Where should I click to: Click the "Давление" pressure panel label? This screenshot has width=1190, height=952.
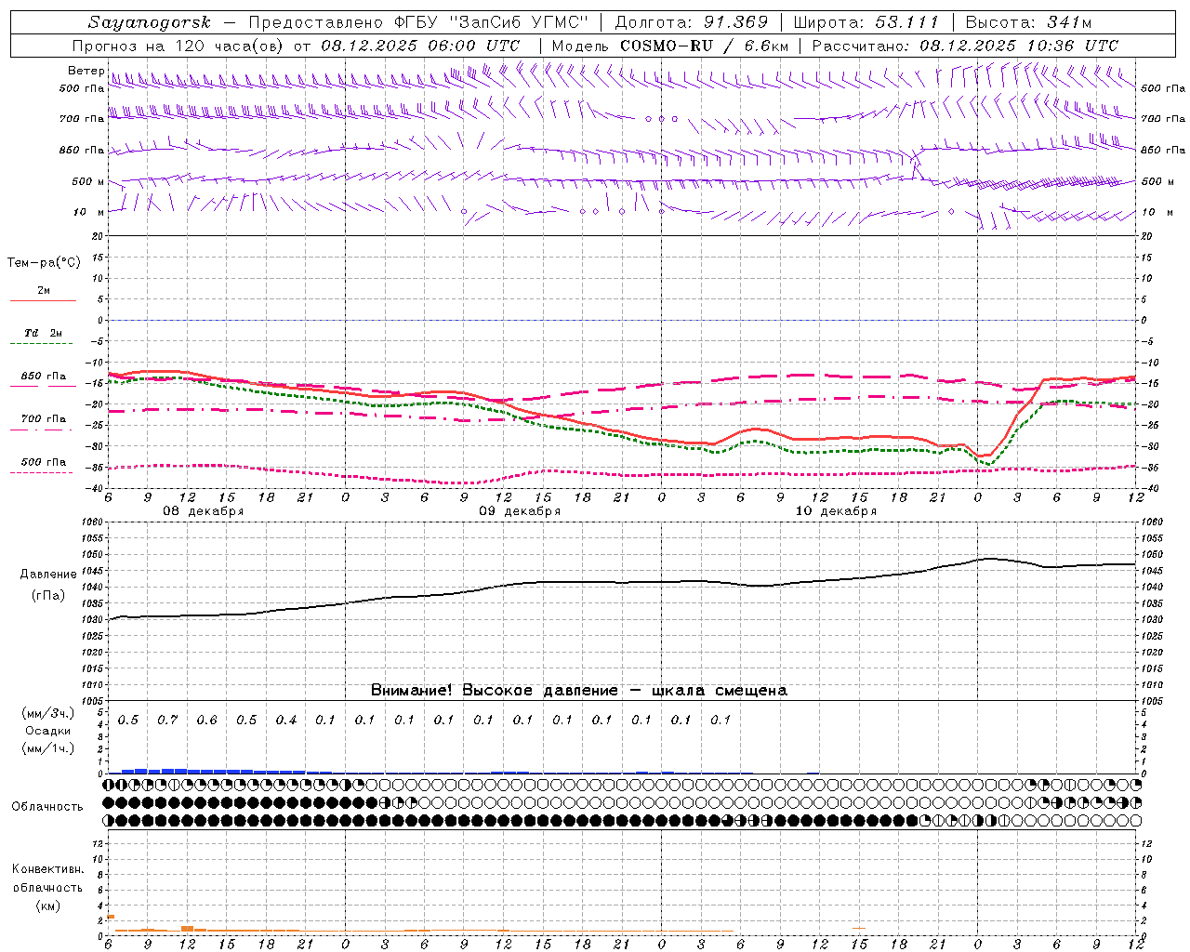pyautogui.click(x=48, y=575)
